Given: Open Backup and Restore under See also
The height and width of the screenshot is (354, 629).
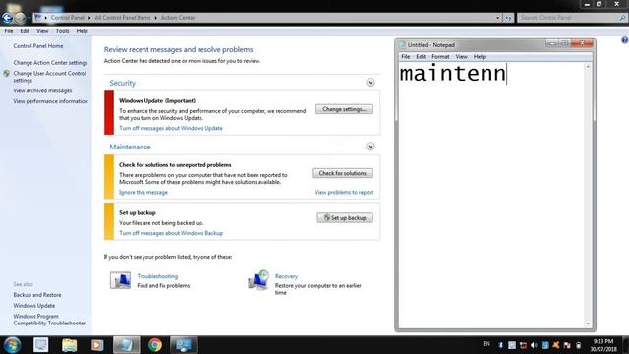Looking at the screenshot, I should coord(37,295).
